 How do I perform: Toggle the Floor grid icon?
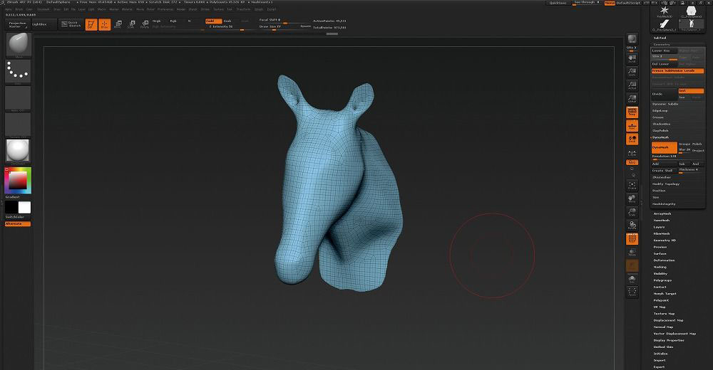coord(632,126)
